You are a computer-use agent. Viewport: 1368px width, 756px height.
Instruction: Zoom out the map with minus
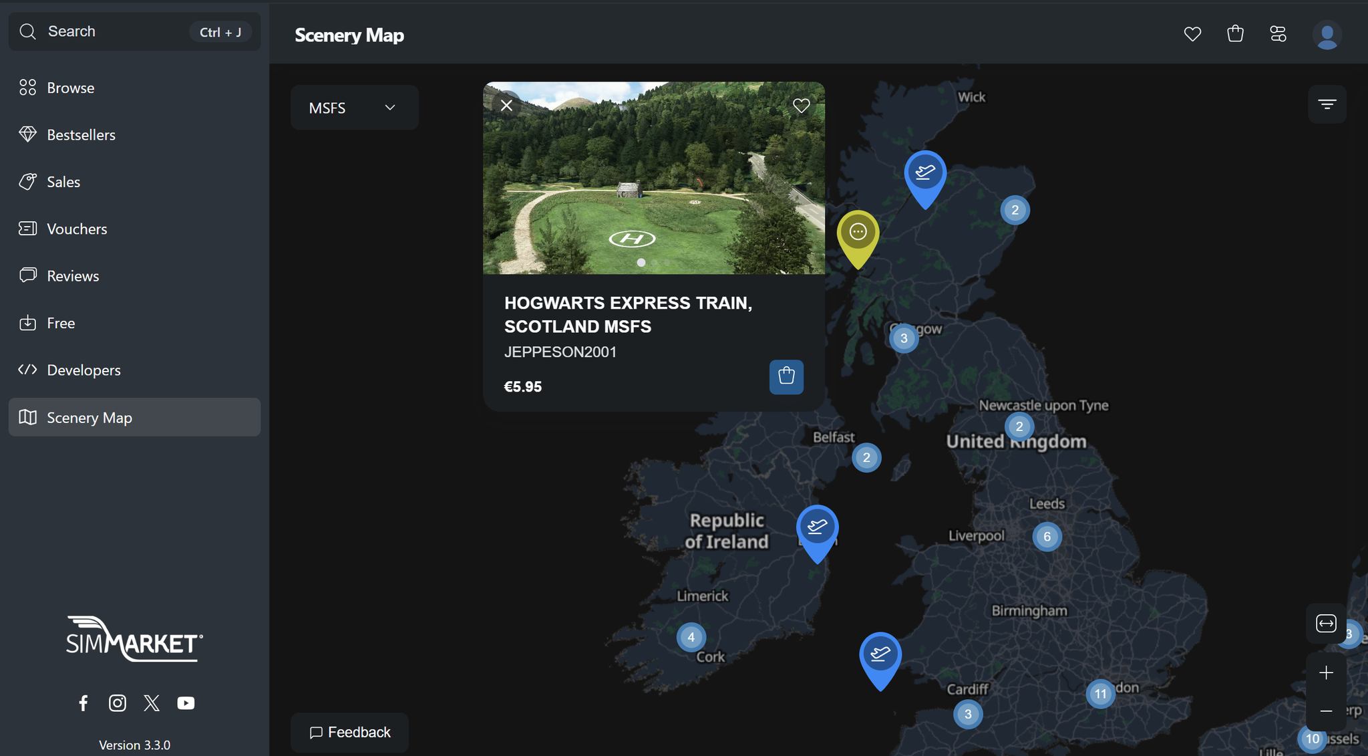pos(1326,711)
